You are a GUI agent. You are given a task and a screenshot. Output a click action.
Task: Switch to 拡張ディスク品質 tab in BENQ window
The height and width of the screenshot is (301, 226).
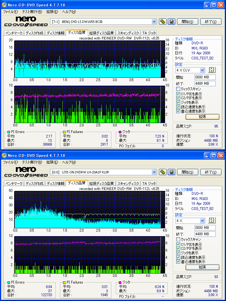point(101,33)
